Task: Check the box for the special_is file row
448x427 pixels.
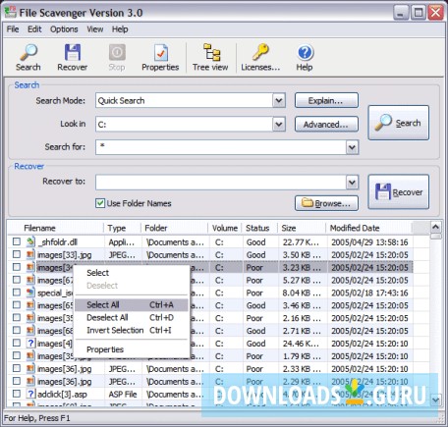Action: coord(17,293)
